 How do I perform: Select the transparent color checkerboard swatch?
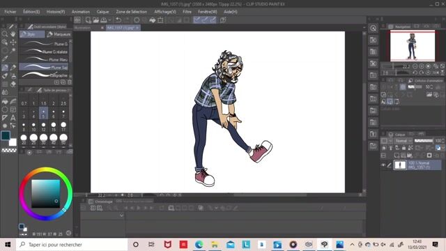point(9,151)
